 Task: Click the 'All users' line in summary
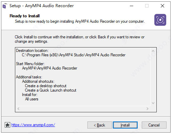(x=32, y=99)
